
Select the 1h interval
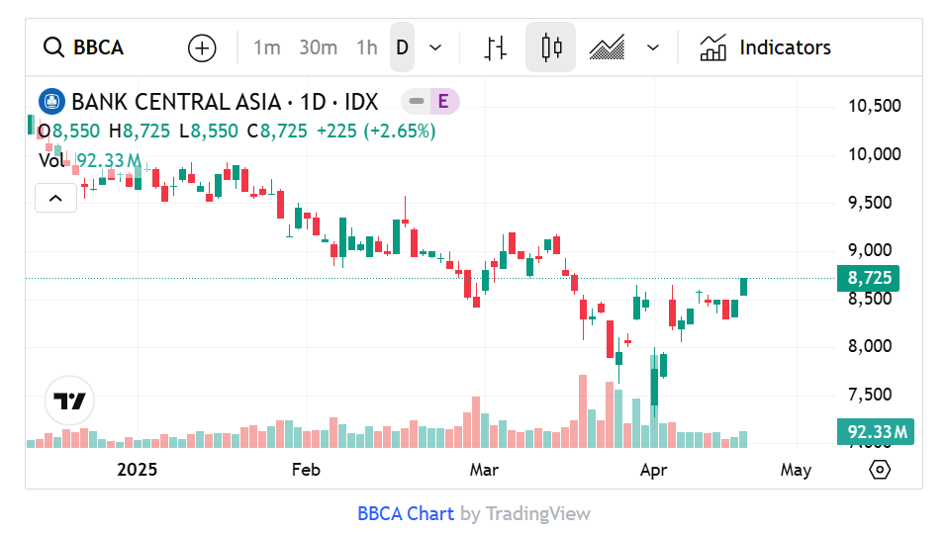(366, 47)
